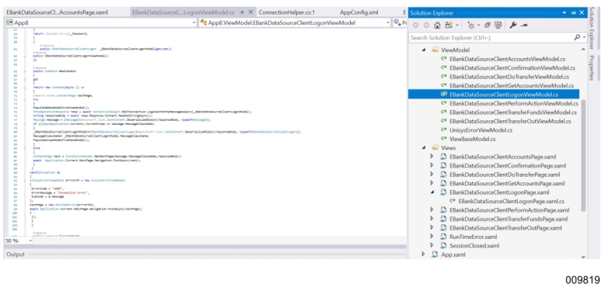Select EBankDataSourceClientDoTransferViewModel.cs
This screenshot has width=605, height=294.
(509, 77)
